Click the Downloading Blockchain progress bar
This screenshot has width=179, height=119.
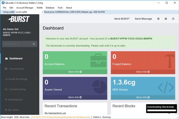162,110
